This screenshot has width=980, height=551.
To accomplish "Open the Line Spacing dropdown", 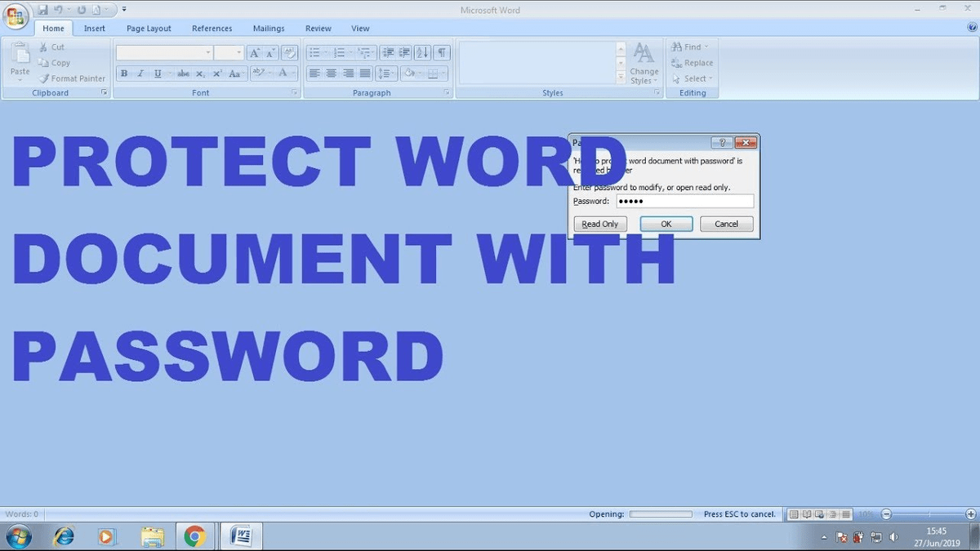I will point(387,73).
